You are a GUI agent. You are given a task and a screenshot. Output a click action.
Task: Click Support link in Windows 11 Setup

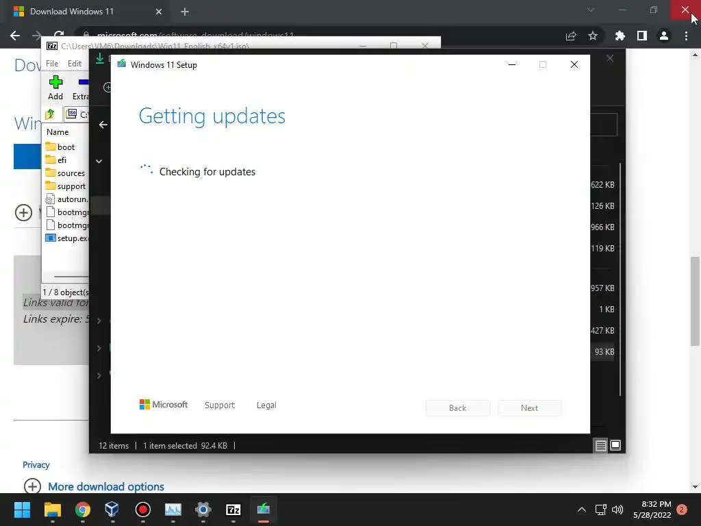click(220, 405)
